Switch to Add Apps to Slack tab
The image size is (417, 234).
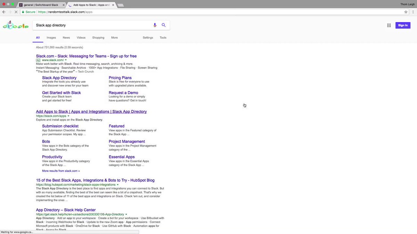[91, 5]
